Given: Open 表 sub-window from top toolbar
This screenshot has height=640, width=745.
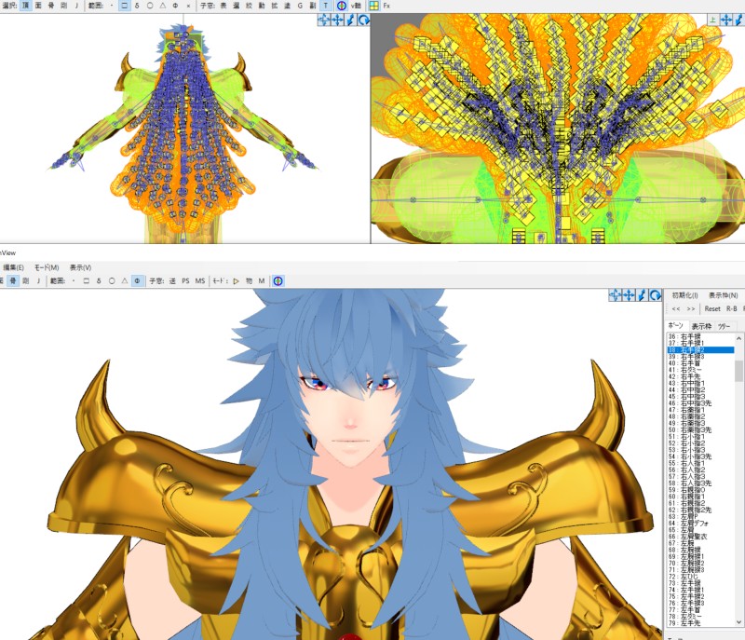Looking at the screenshot, I should pyautogui.click(x=223, y=6).
